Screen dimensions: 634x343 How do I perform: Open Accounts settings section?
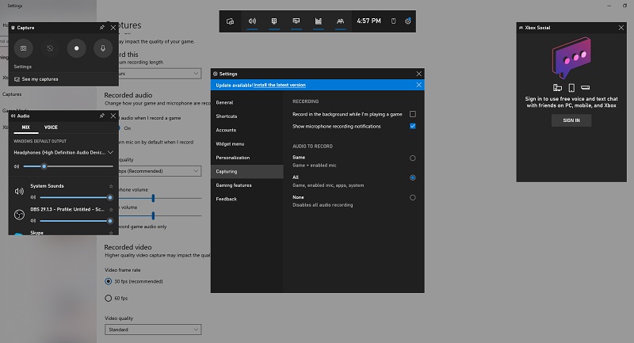247,130
